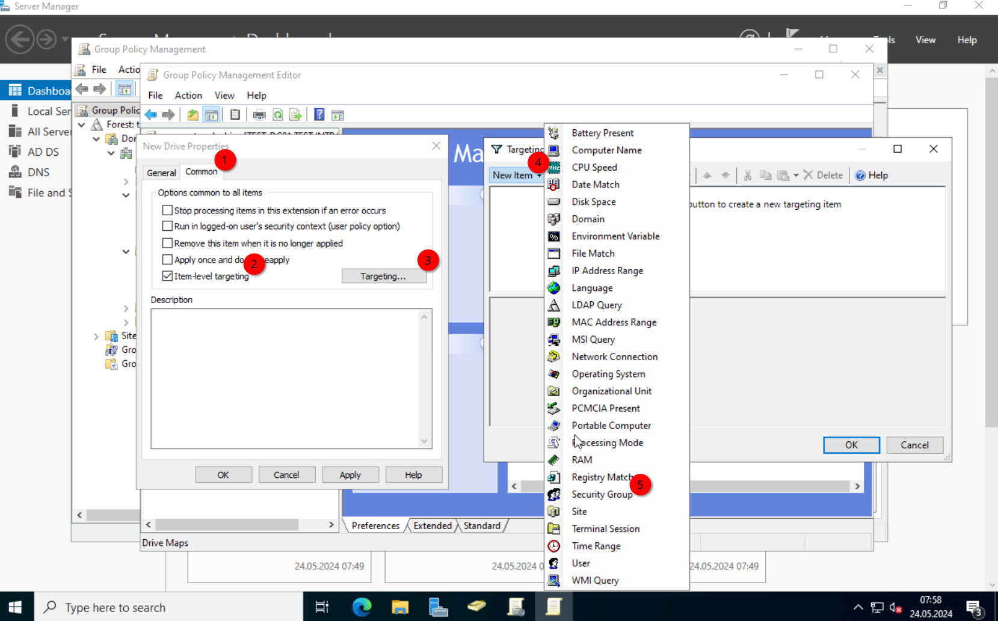Show hidden system tray icons
The height and width of the screenshot is (621, 998).
tap(858, 608)
